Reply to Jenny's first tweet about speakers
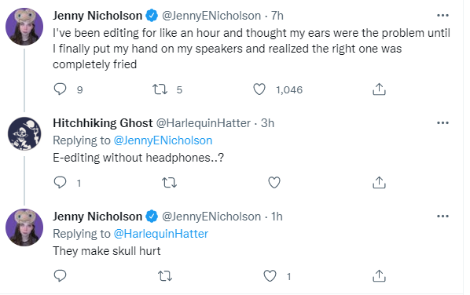470x295 pixels. (x=60, y=89)
